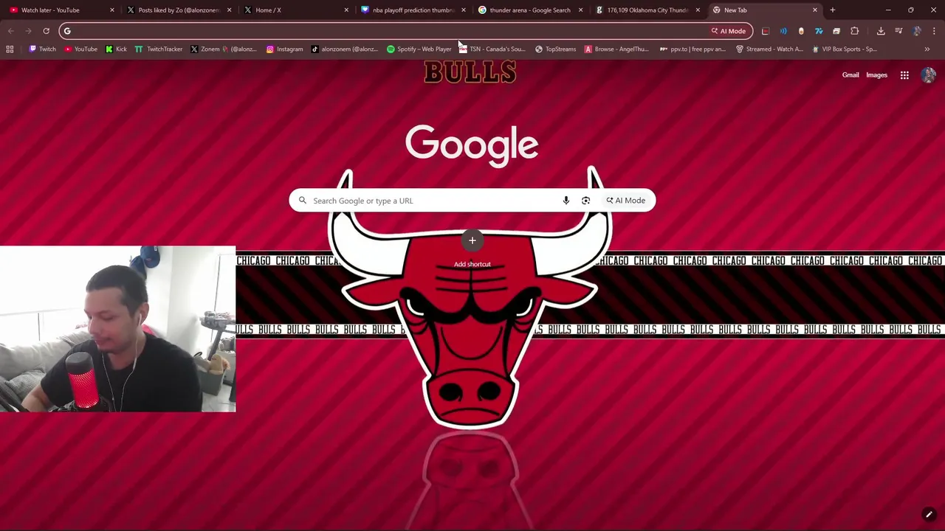Close the thunder arena Google Search tab
This screenshot has height=531, width=945.
click(580, 10)
